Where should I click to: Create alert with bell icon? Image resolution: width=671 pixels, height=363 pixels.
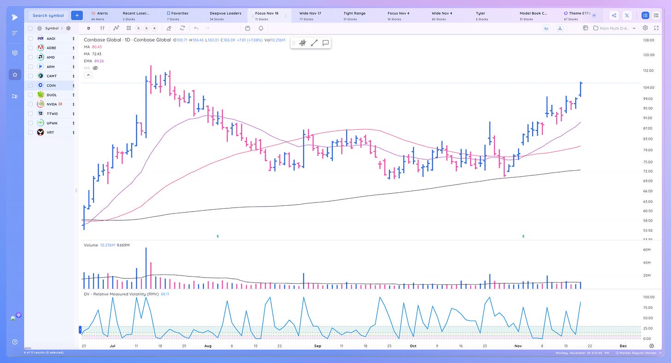(x=261, y=28)
